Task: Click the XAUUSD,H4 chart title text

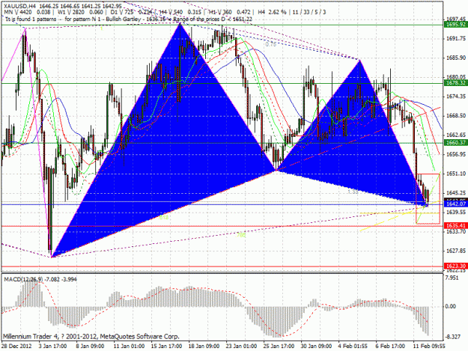Action: tap(21, 6)
